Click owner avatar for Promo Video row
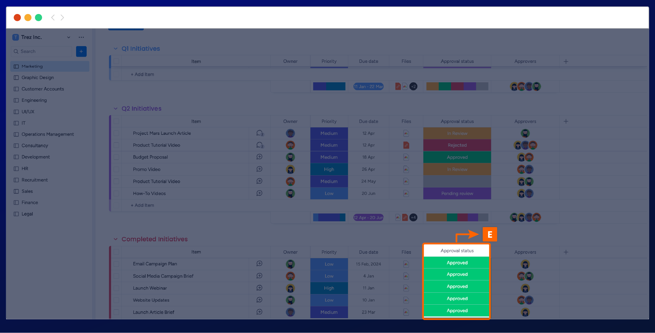This screenshot has width=655, height=333. coord(290,169)
